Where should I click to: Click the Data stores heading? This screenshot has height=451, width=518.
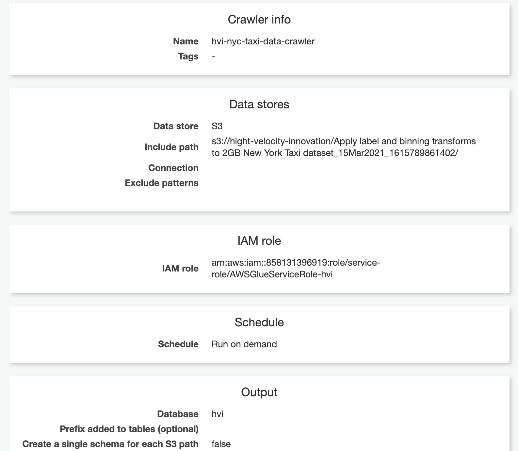click(259, 104)
